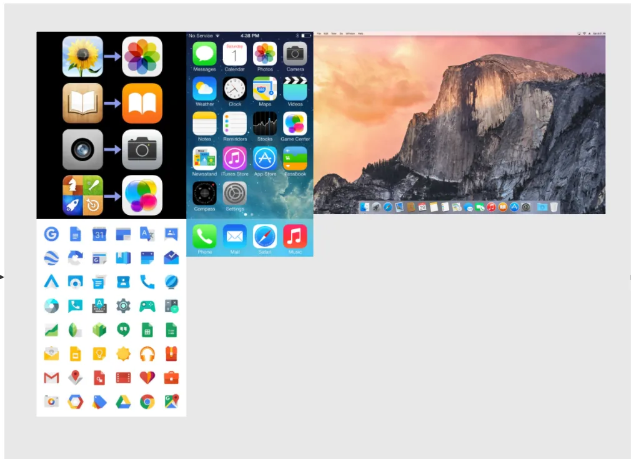Select the Google Earth globe icon
Viewport: 631px width, 459px height.
51,258
